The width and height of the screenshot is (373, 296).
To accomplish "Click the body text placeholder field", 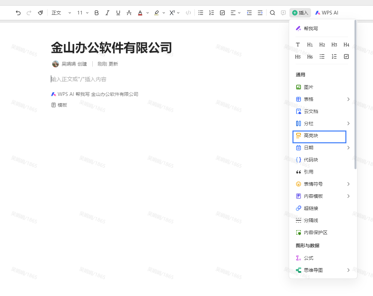I will point(79,79).
